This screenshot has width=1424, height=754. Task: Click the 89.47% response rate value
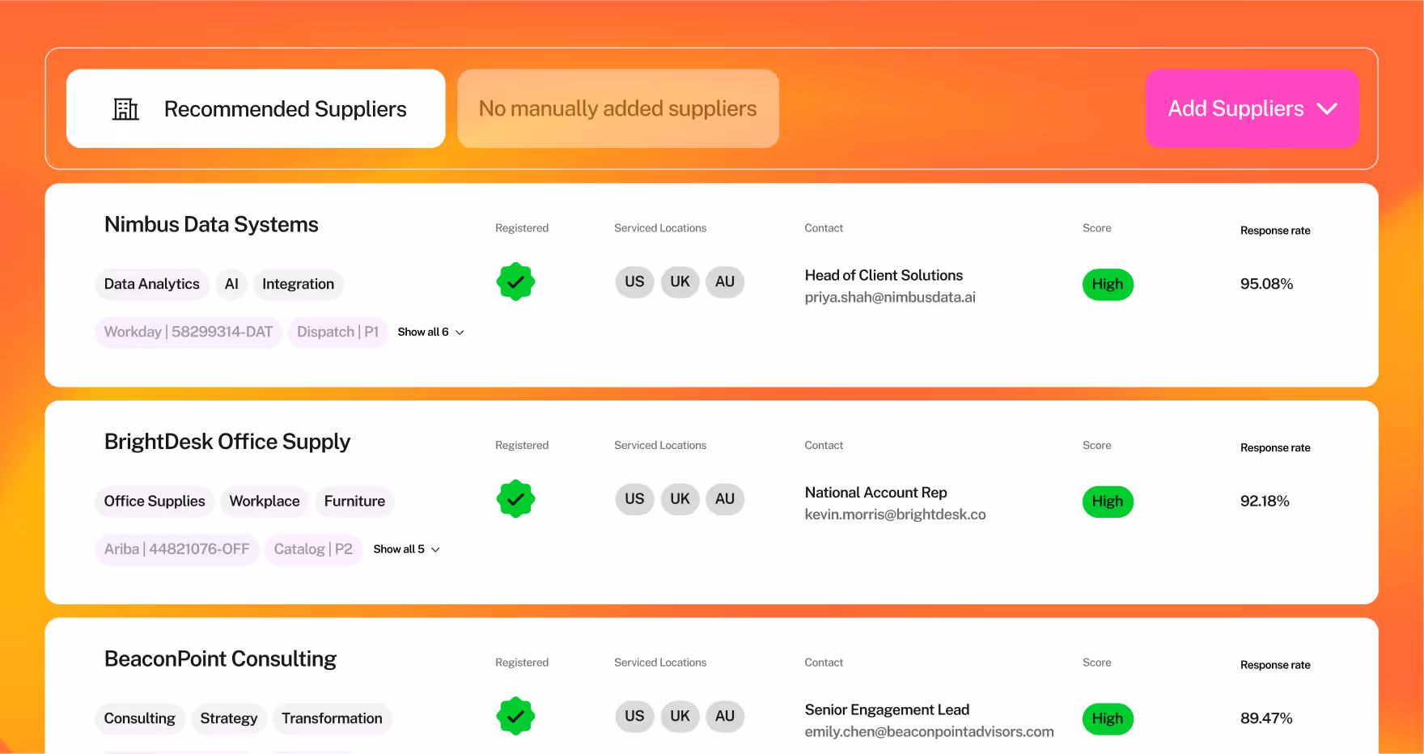(1266, 718)
